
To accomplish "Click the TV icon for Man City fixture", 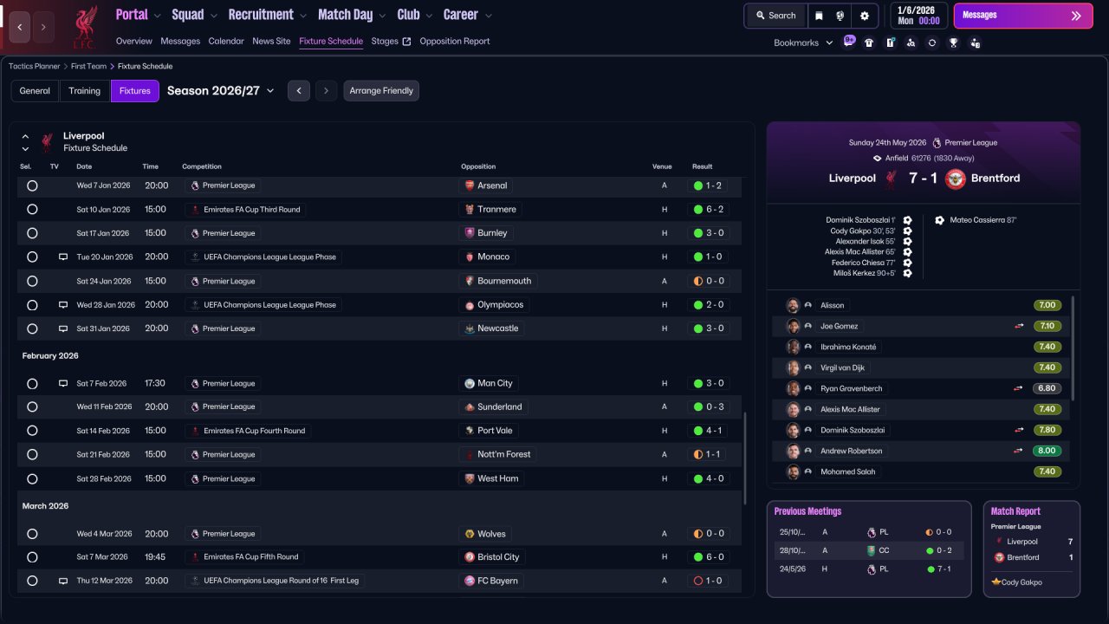I will coord(63,383).
